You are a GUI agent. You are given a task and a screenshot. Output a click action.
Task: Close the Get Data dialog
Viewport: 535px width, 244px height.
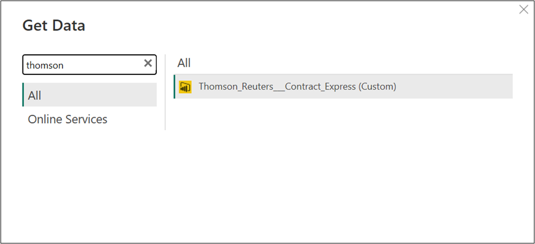click(523, 9)
